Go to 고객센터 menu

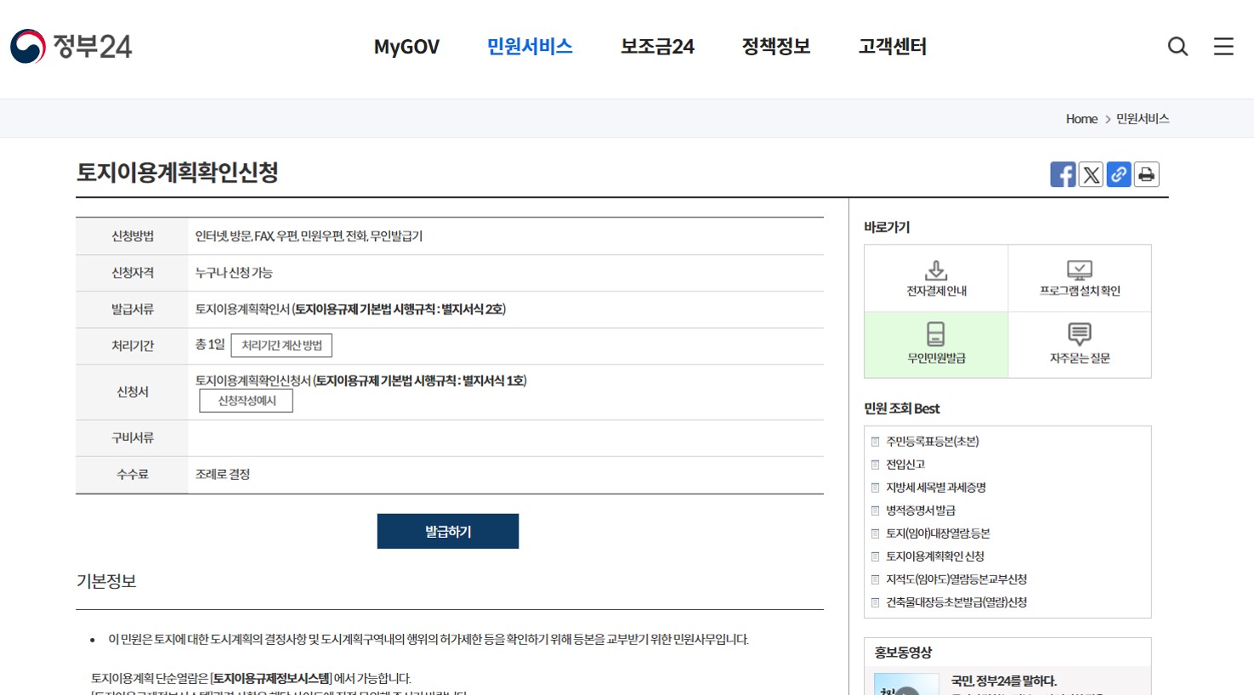pos(891,47)
